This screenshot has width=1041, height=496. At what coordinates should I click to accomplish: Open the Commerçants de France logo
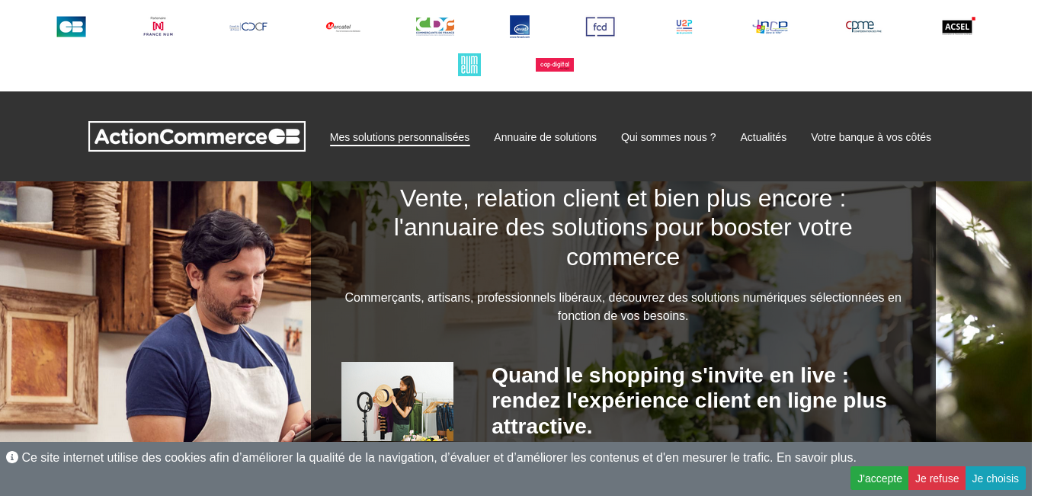click(x=435, y=27)
